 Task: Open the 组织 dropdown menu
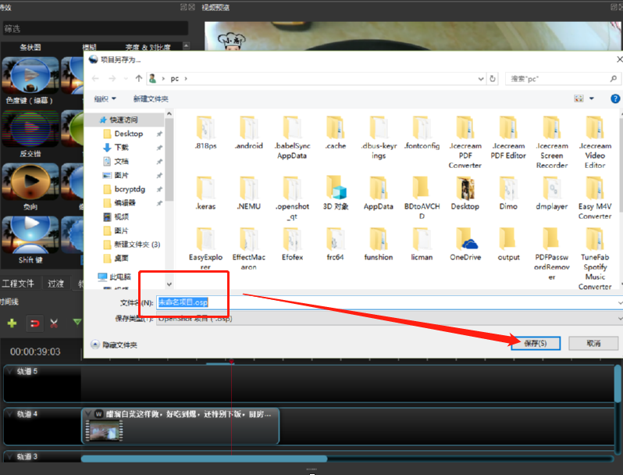click(x=105, y=98)
